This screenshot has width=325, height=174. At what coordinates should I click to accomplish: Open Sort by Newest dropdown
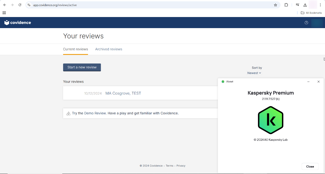(254, 73)
